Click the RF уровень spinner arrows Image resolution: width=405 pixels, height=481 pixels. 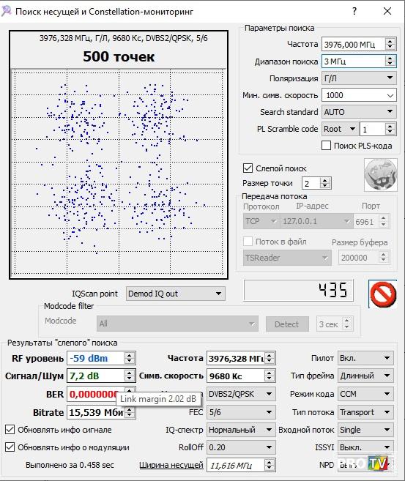pos(129,358)
